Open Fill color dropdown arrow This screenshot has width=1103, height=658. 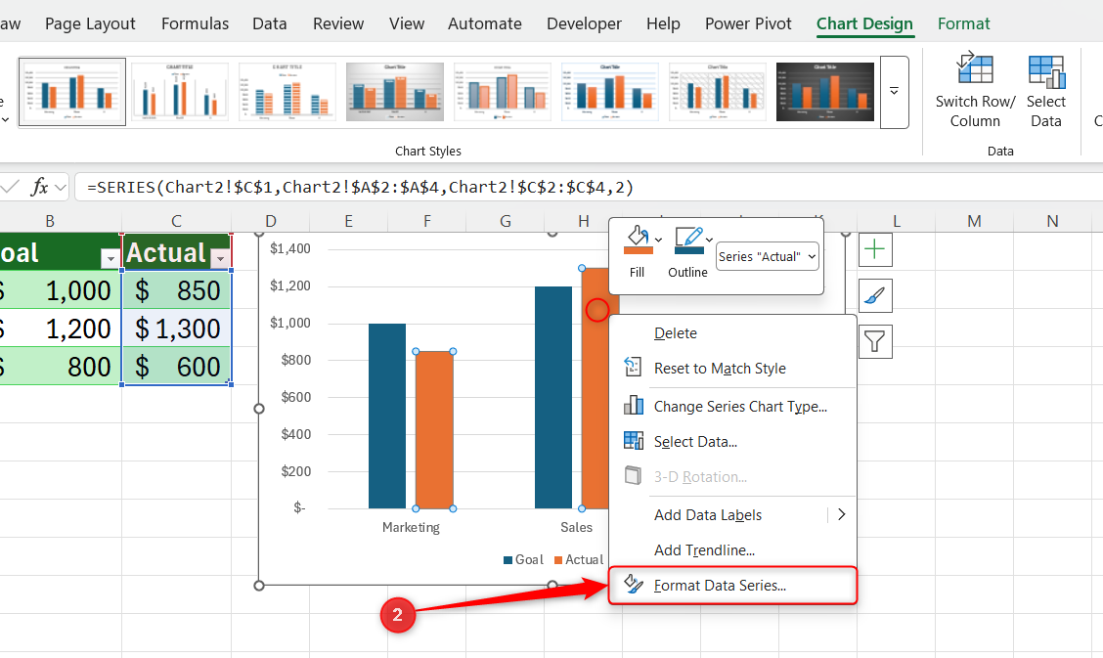[658, 240]
